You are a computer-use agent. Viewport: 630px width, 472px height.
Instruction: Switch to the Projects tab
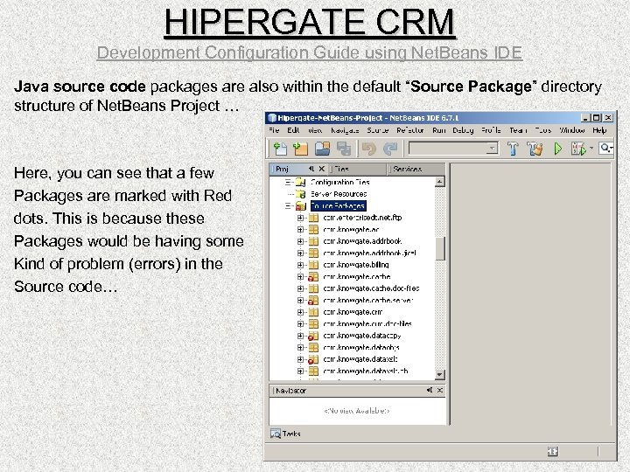[283, 169]
